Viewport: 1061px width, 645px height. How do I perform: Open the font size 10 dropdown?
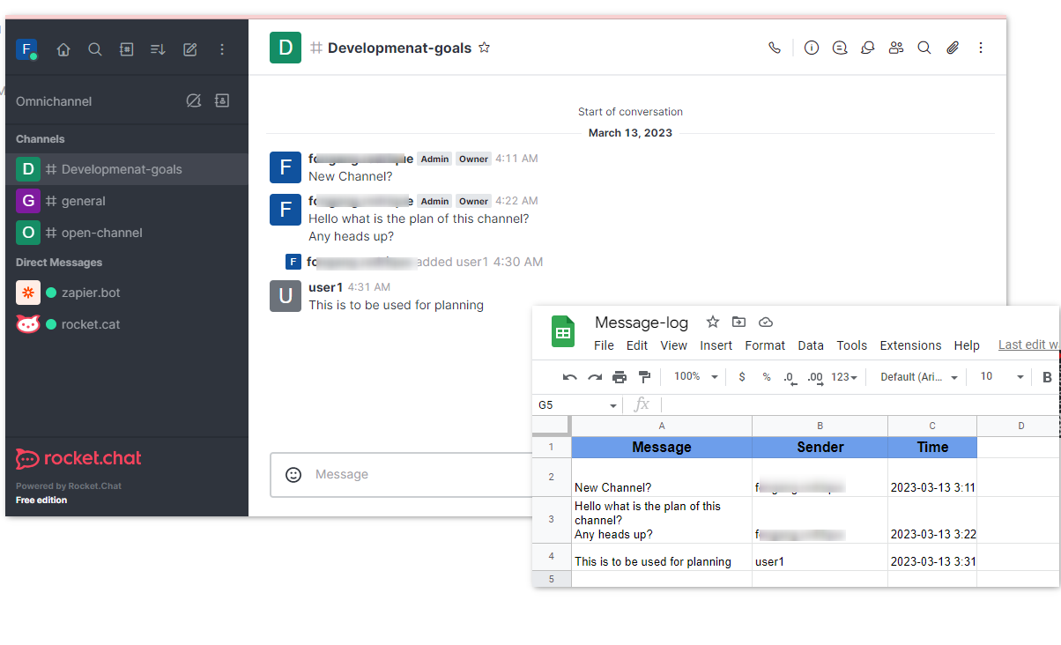[1002, 377]
